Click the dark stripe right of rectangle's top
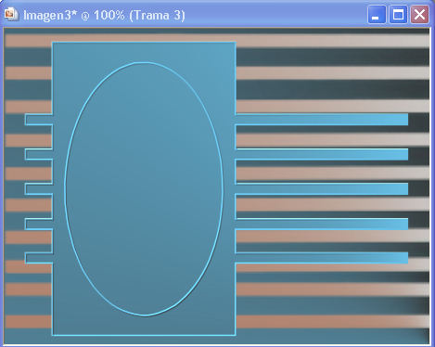The height and width of the screenshot is (347, 435). tap(333, 57)
